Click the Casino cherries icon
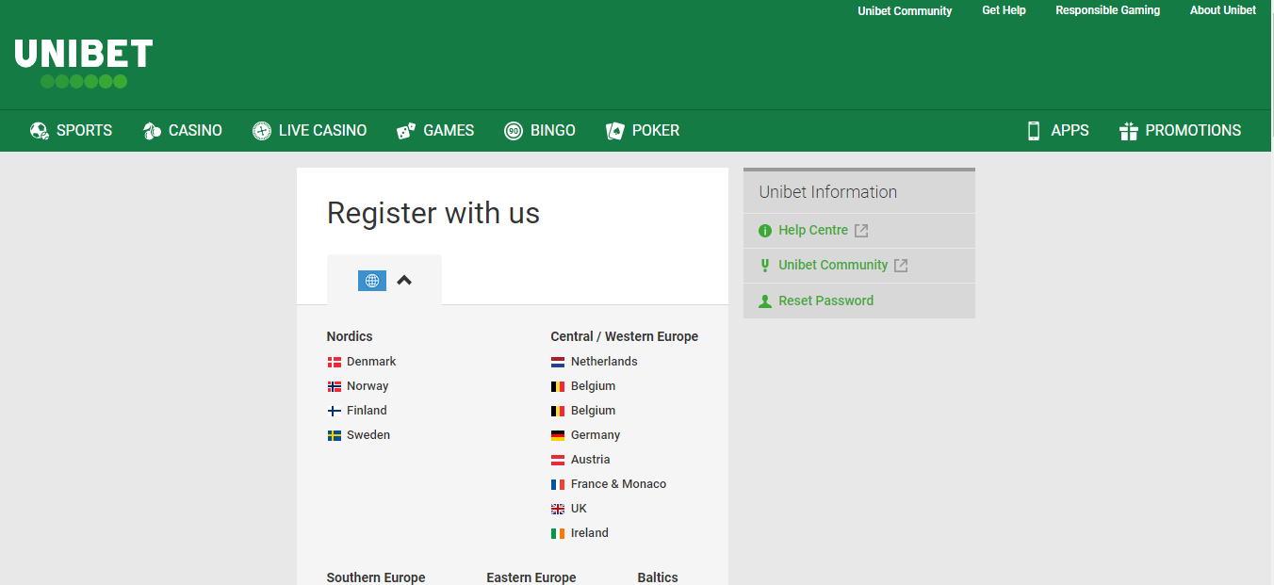 (152, 131)
